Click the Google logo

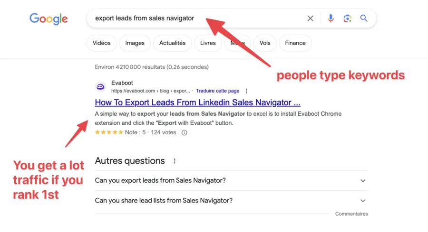tap(49, 19)
